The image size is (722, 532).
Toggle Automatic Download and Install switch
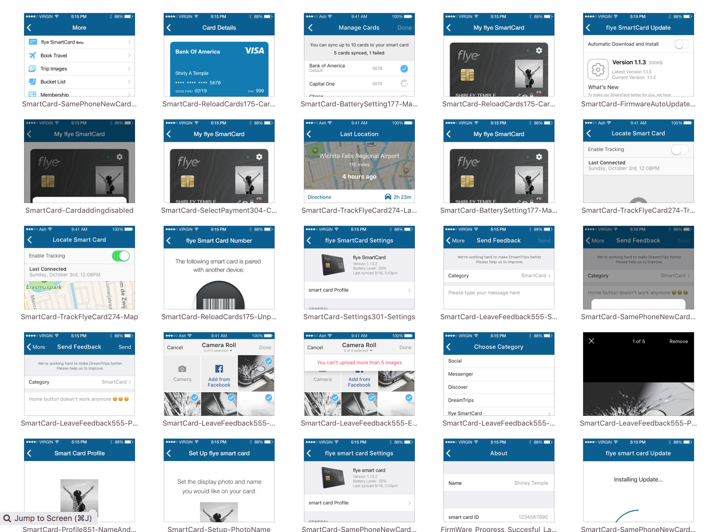tap(681, 44)
